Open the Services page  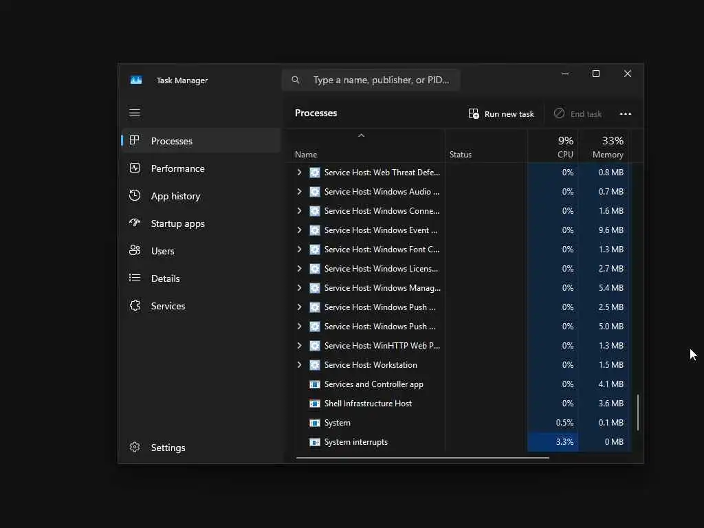(201, 306)
